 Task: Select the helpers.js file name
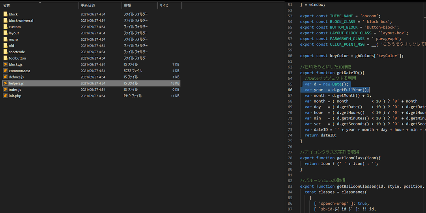coord(16,83)
